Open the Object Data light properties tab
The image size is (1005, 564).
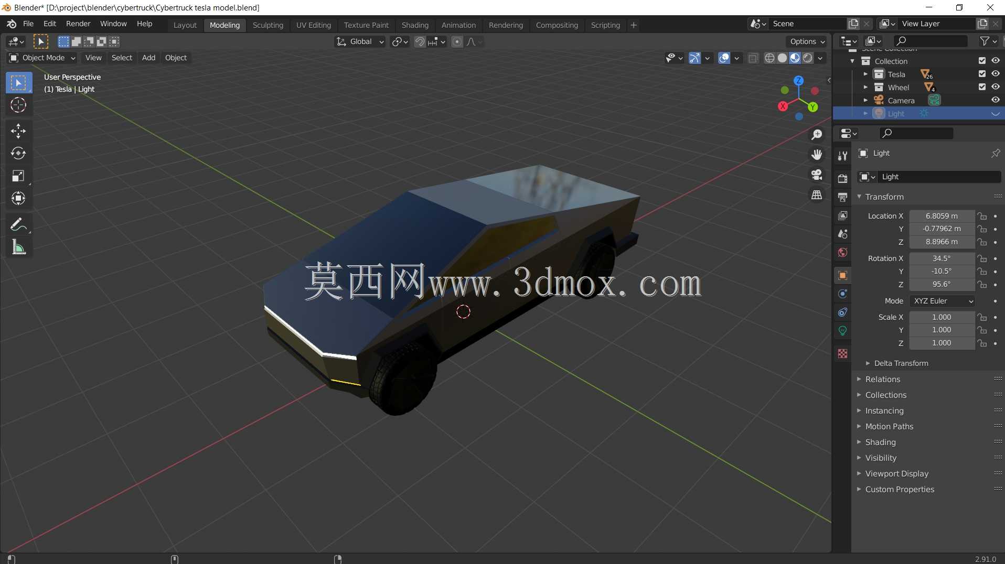[842, 331]
